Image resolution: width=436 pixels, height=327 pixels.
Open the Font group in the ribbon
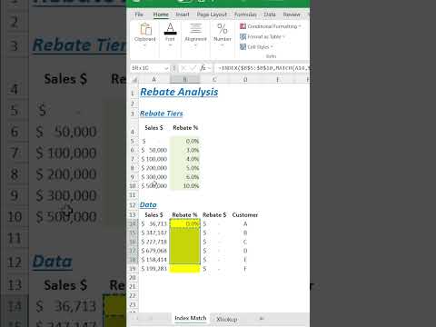coord(170,35)
